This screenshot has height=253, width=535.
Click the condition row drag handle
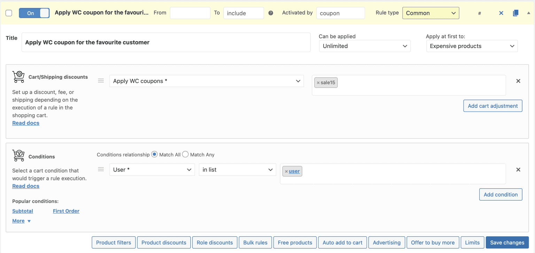pos(101,169)
